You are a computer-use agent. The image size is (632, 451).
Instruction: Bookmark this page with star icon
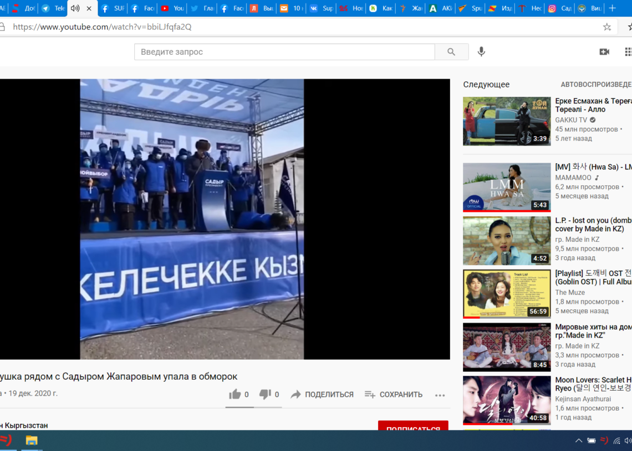[x=607, y=27]
